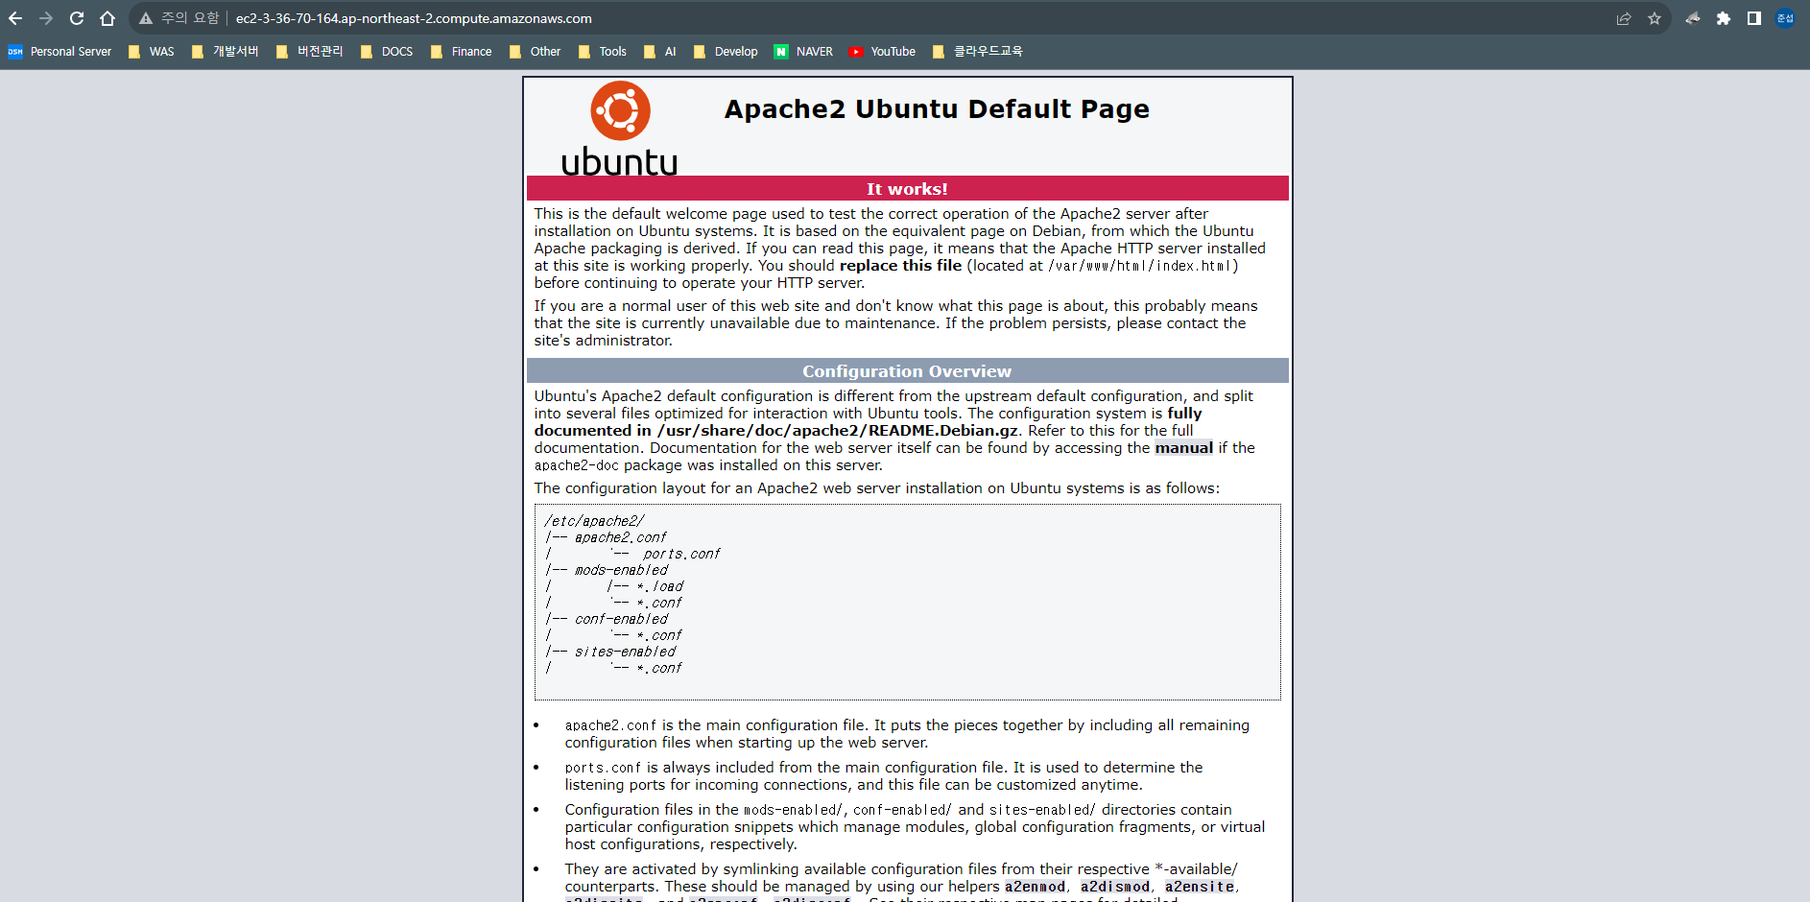Open the Tools bookmark folder
Viewport: 1810px width, 902px height.
tap(603, 52)
